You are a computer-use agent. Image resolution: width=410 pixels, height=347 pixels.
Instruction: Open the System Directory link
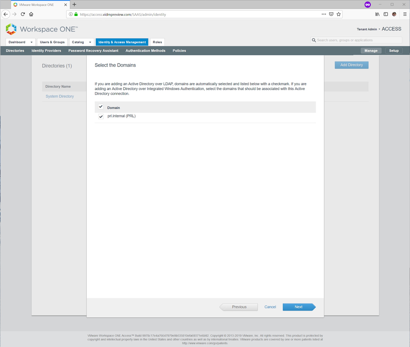(x=60, y=96)
